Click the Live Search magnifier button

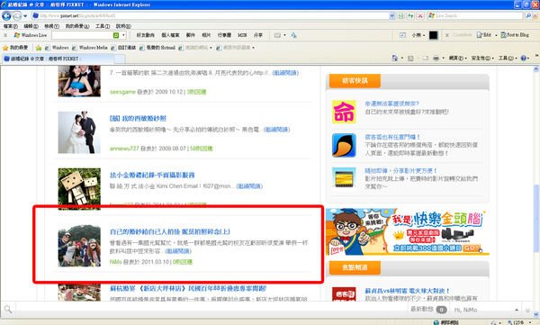click(x=528, y=16)
